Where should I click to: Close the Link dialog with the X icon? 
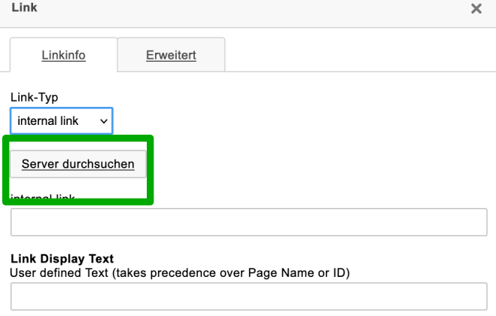[476, 9]
